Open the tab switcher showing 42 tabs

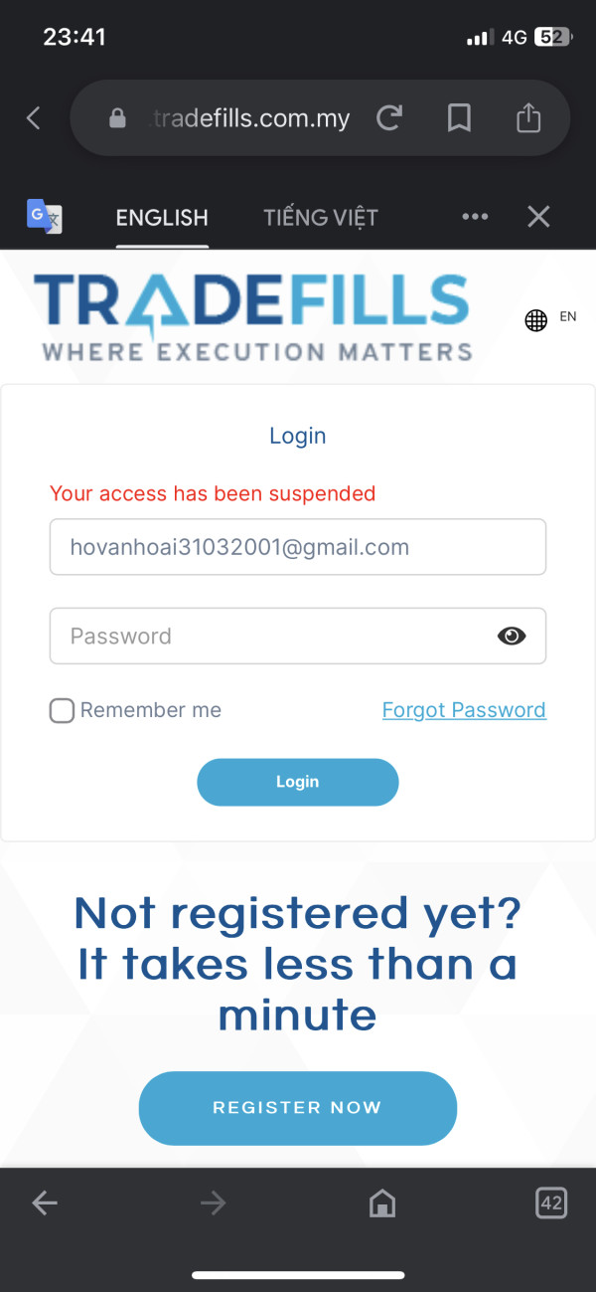click(x=550, y=1203)
